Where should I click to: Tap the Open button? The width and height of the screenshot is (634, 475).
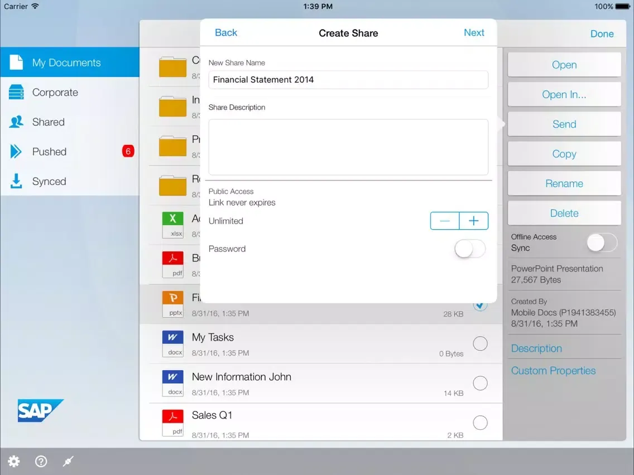point(564,65)
